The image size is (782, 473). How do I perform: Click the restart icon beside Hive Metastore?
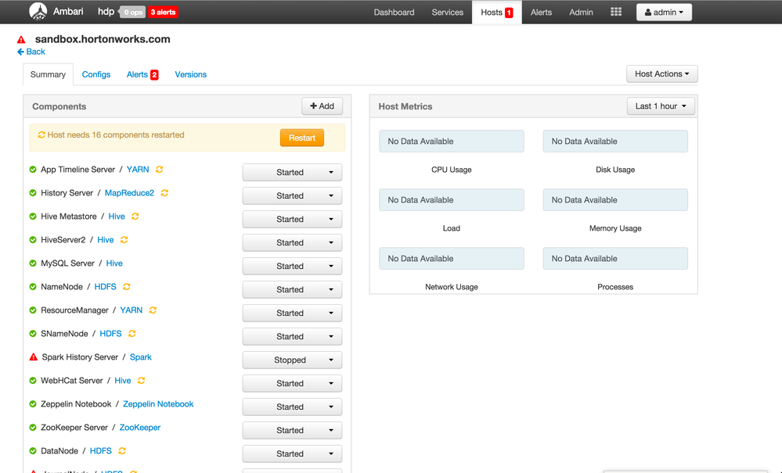pyautogui.click(x=135, y=217)
